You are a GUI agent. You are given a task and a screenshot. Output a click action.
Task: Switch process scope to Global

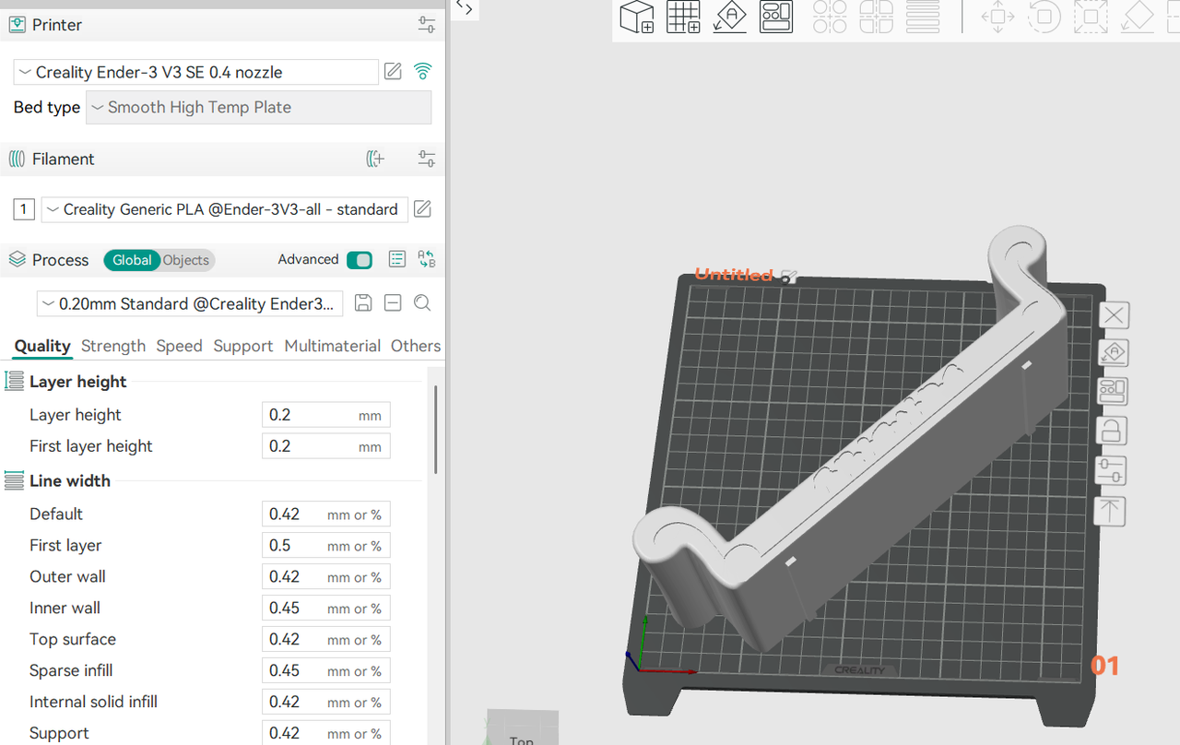[x=132, y=260]
